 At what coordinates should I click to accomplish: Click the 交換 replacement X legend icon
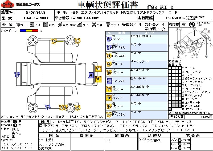(x=94, y=25)
